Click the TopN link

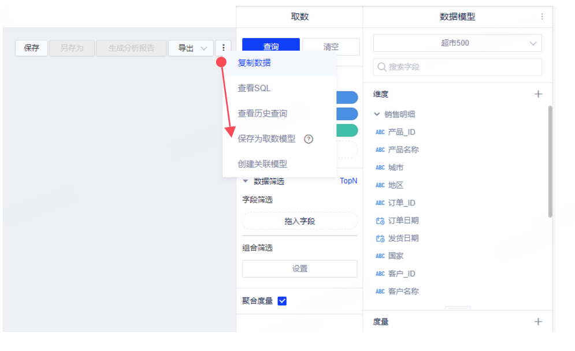tap(348, 181)
